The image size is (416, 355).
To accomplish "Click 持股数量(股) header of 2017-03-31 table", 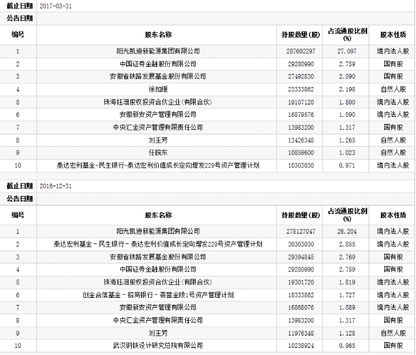I will tap(300, 34).
